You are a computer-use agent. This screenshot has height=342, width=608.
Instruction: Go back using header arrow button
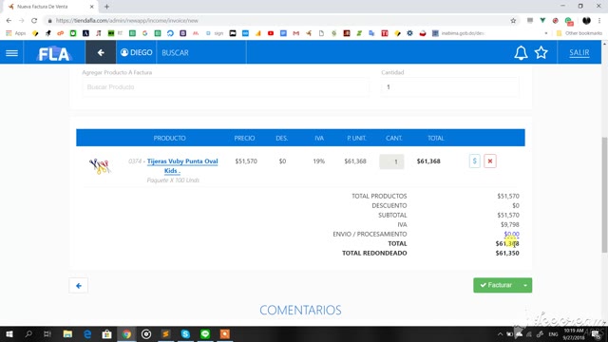(x=101, y=52)
